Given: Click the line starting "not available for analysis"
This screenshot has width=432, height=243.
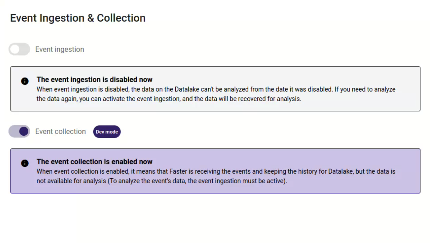Looking at the screenshot, I should pos(162,181).
